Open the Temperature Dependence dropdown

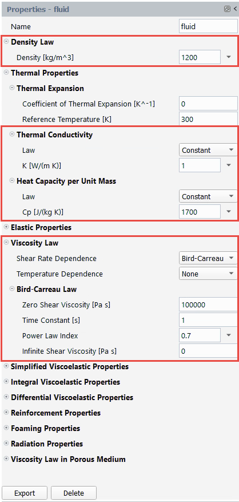click(x=208, y=274)
